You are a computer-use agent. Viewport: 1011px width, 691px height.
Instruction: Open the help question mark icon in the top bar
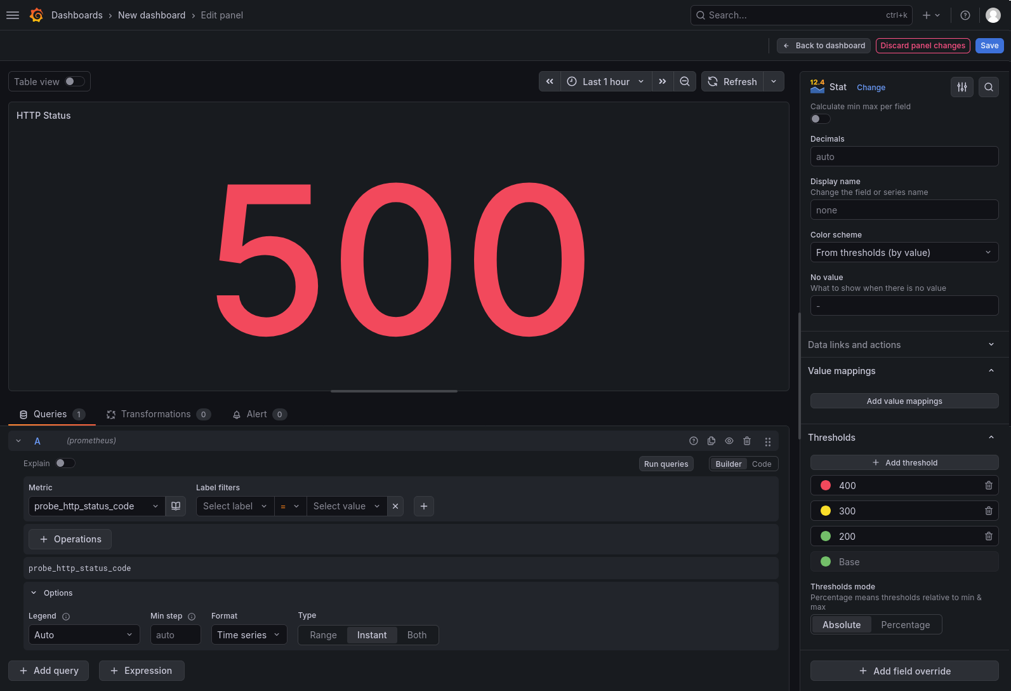coord(965,15)
